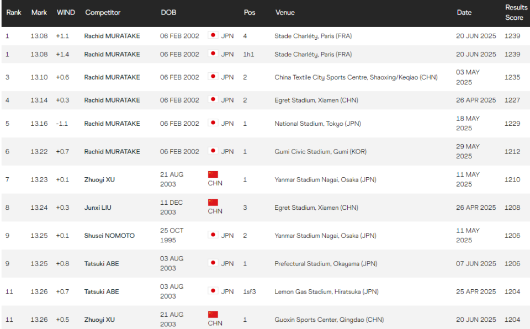Click the Japan flag in the 13.22 row

click(213, 151)
